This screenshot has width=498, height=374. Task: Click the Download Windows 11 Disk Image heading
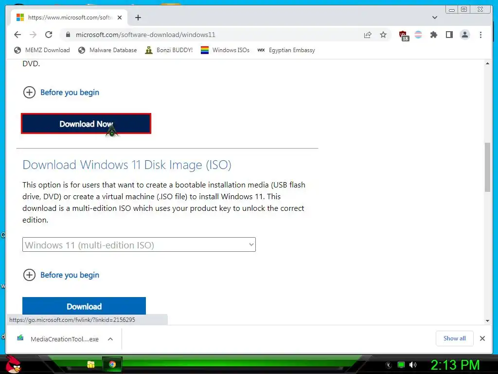pyautogui.click(x=127, y=165)
